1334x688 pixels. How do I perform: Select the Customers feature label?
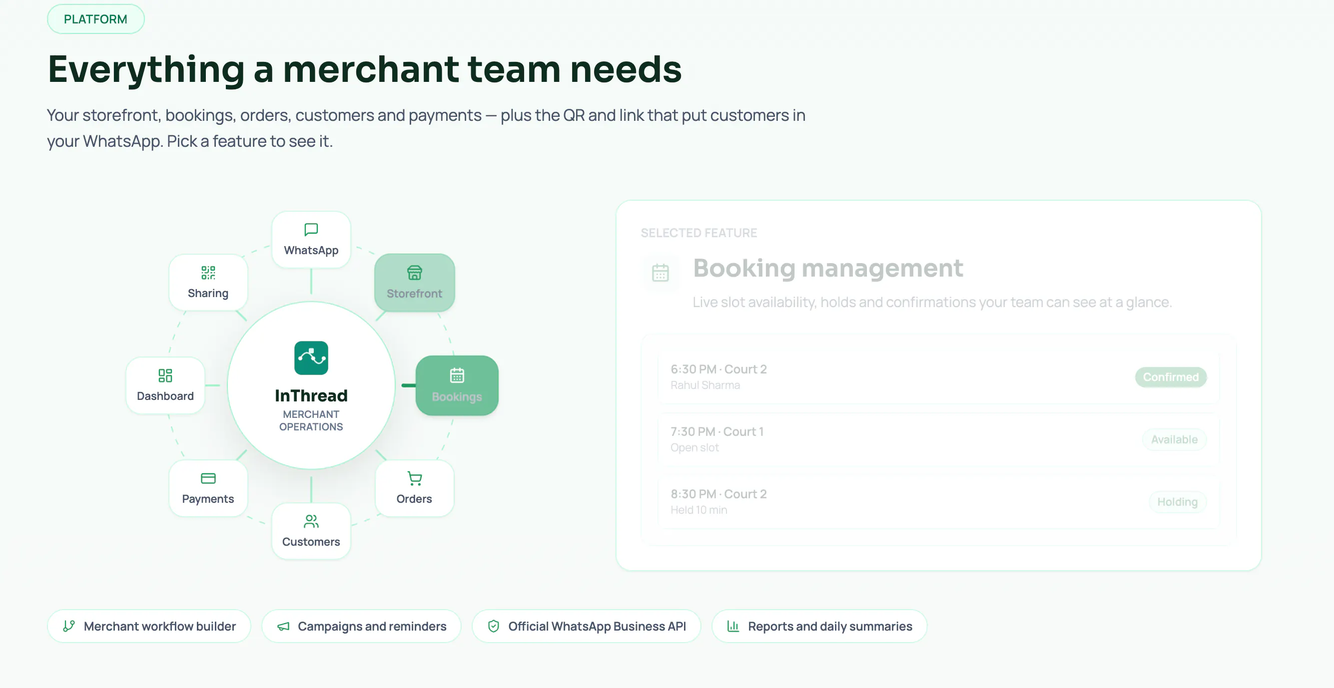(x=311, y=542)
